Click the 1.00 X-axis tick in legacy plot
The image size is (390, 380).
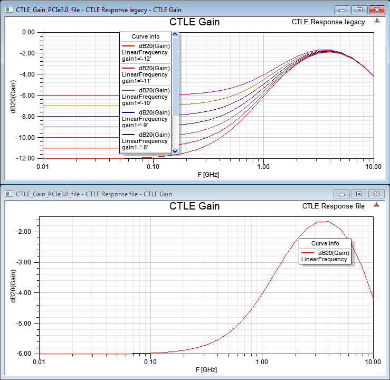click(263, 166)
